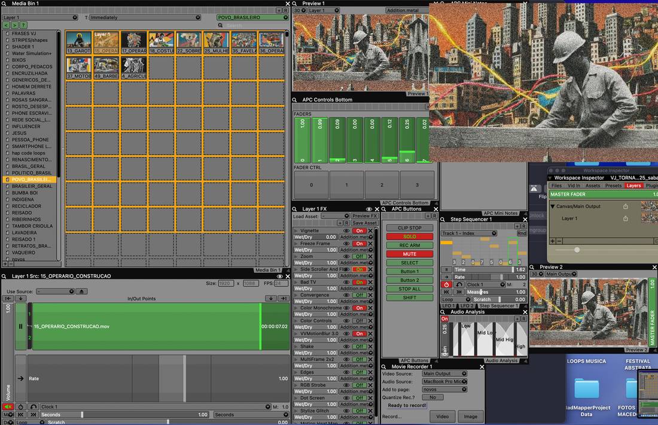This screenshot has height=425, width=658.
Task: Click the Audio Analysis search magnifier icon
Action: (443, 312)
